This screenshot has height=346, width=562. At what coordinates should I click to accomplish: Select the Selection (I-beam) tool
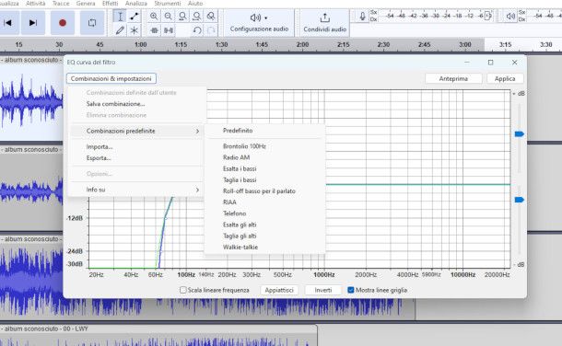[x=120, y=17]
